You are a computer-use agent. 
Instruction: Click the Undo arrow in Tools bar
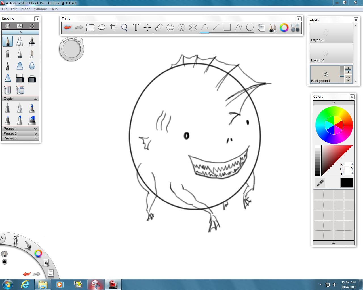67,27
